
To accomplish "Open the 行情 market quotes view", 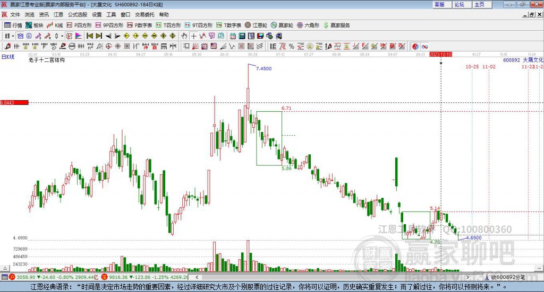I will pos(13,25).
